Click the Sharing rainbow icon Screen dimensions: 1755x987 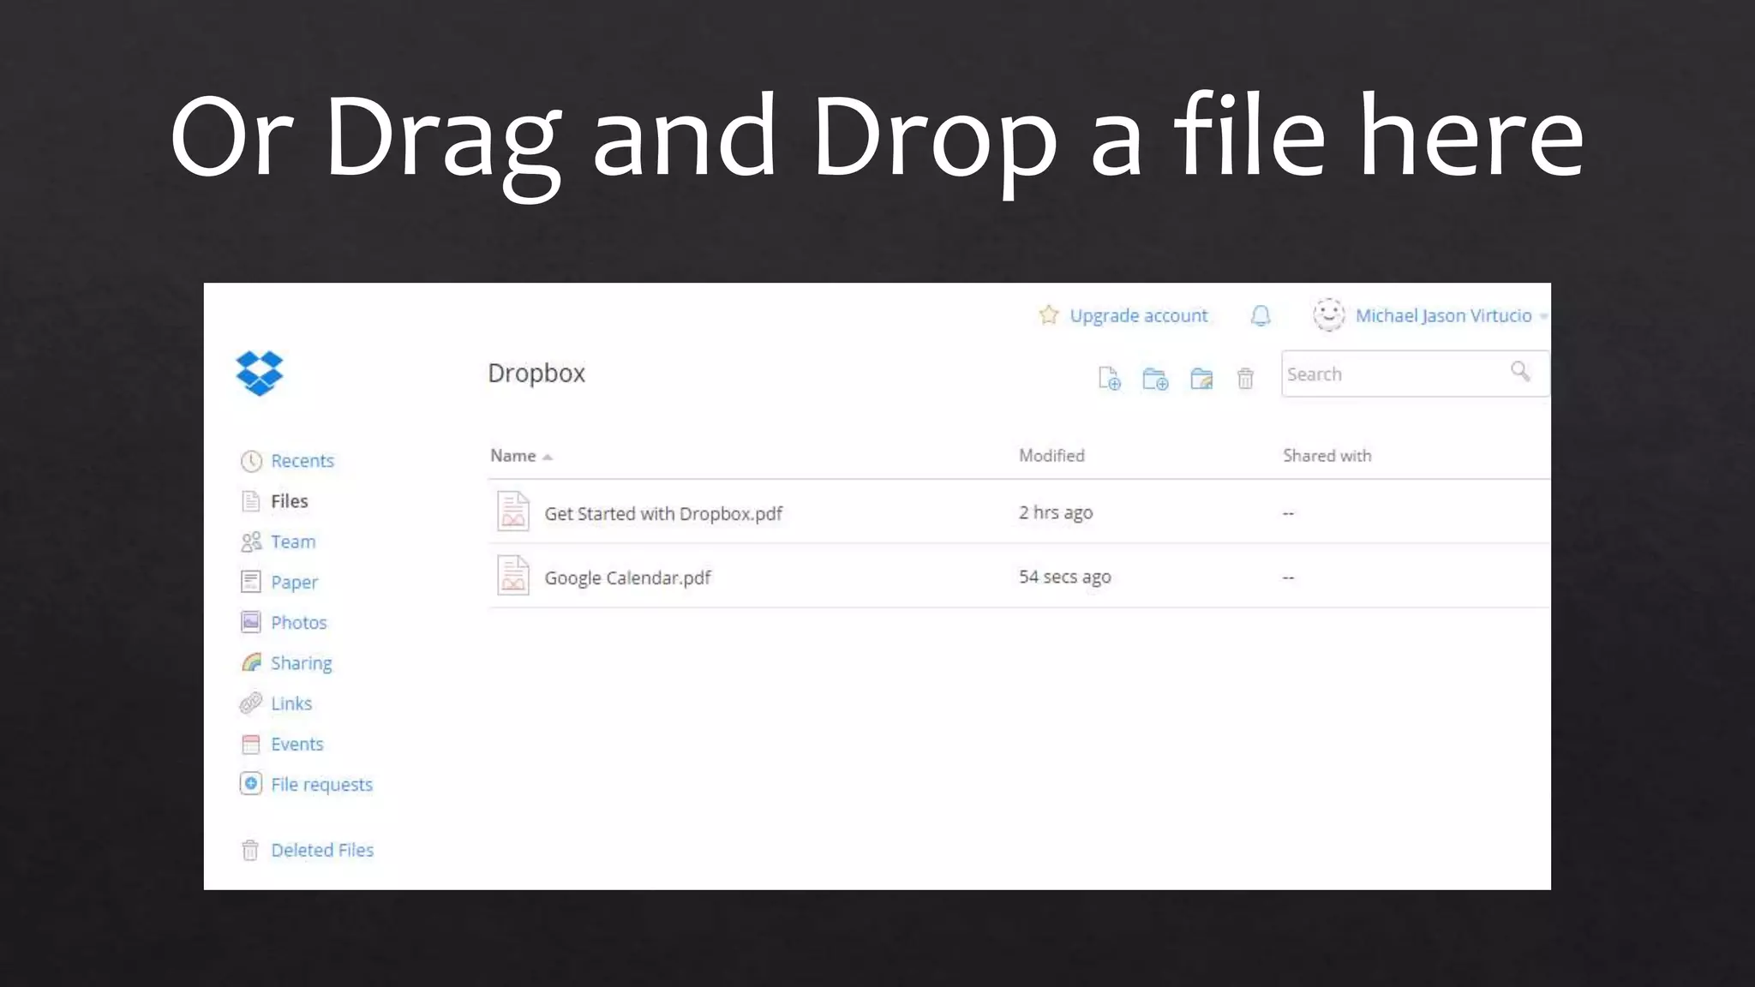251,662
